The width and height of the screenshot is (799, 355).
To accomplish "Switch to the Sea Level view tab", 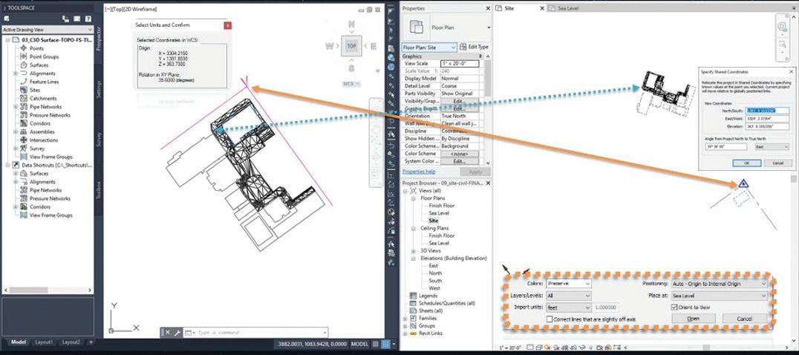I will (x=568, y=8).
